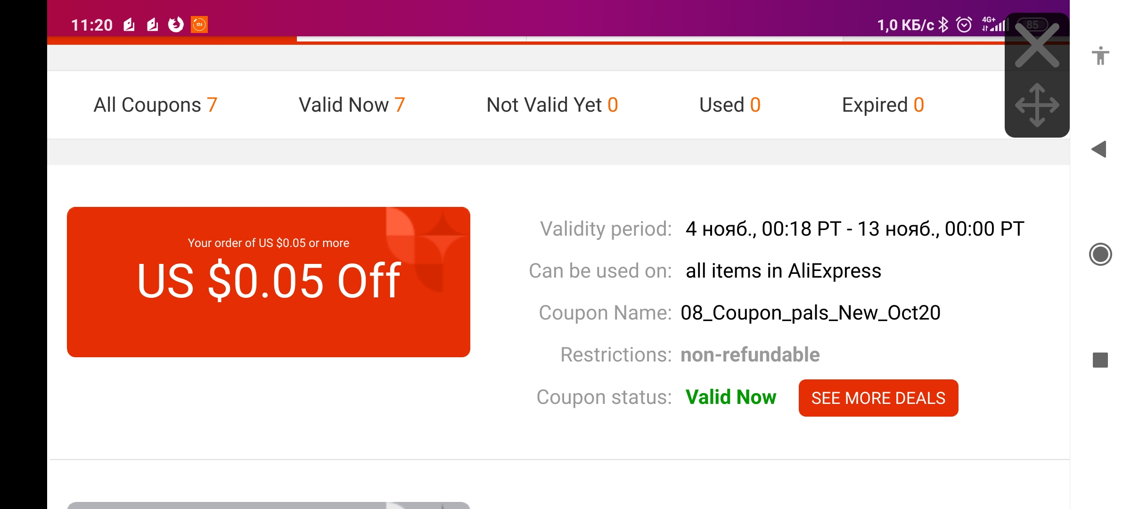1131x509 pixels.
Task: Click the four-arrow move overlay icon
Action: click(1037, 105)
